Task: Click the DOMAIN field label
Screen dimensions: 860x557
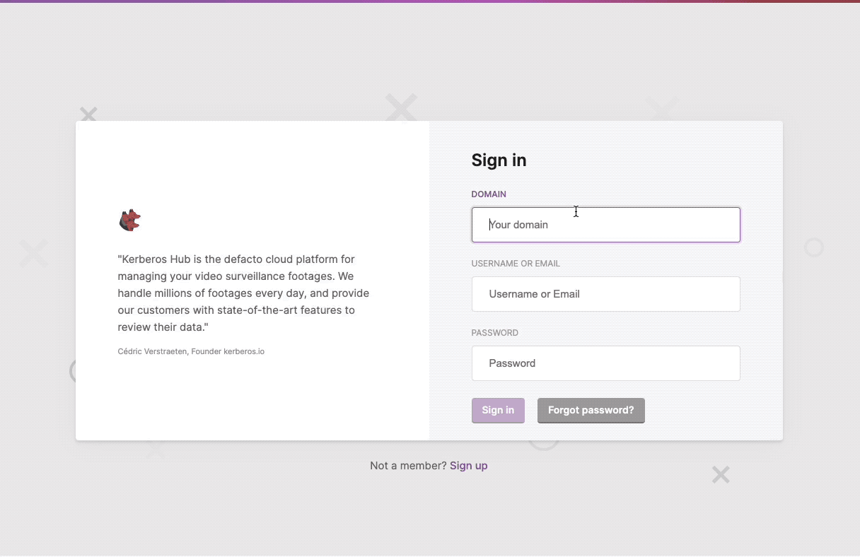Action: point(489,194)
